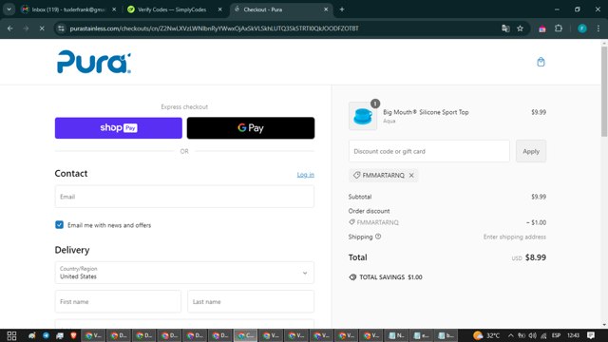Screen dimensions: 608x342
Task: Go forward in browser history
Action: [26, 28]
